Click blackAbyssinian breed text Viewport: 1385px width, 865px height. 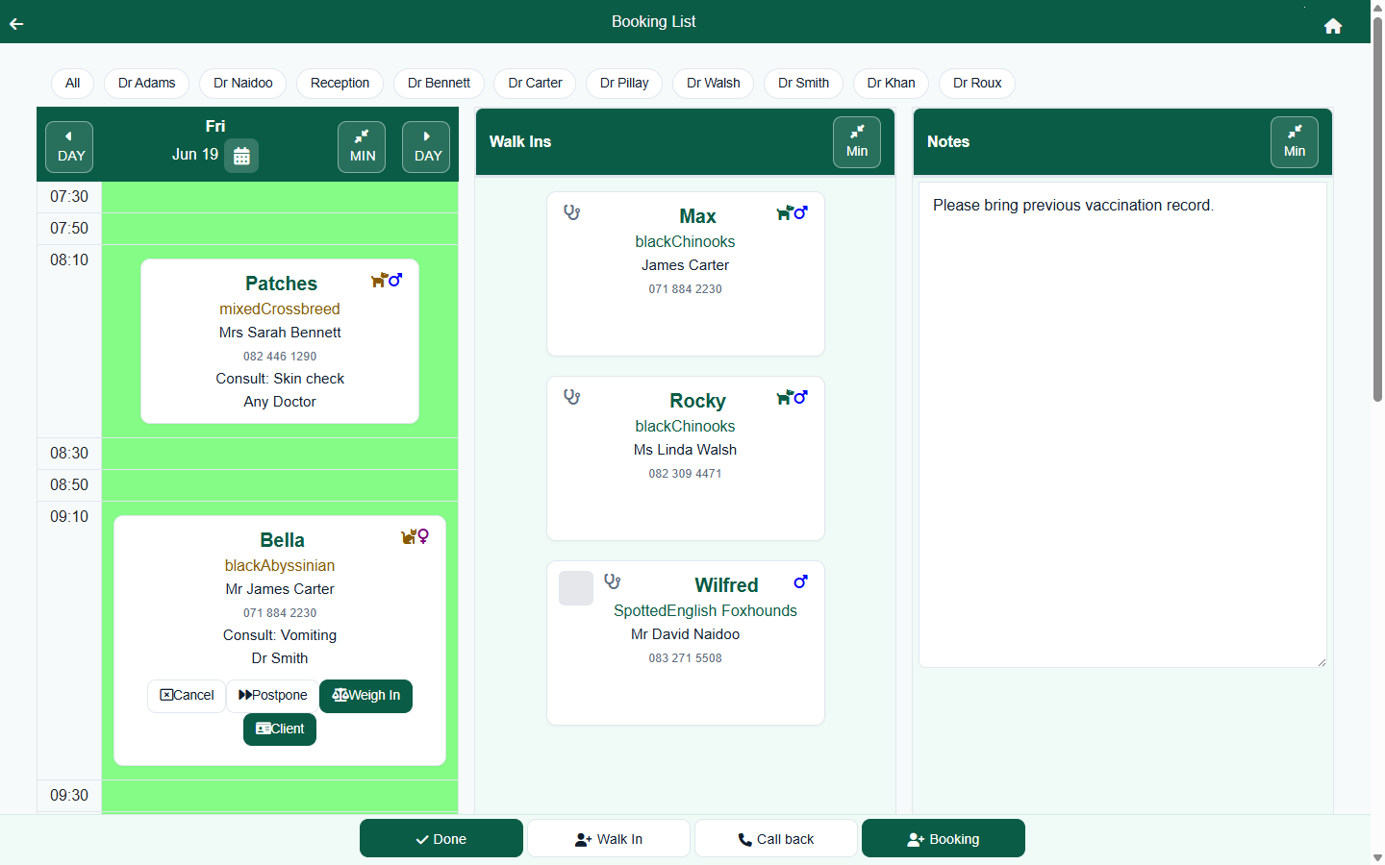tap(280, 566)
